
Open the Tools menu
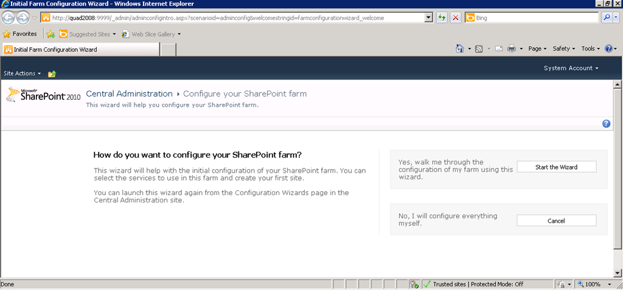[x=590, y=49]
